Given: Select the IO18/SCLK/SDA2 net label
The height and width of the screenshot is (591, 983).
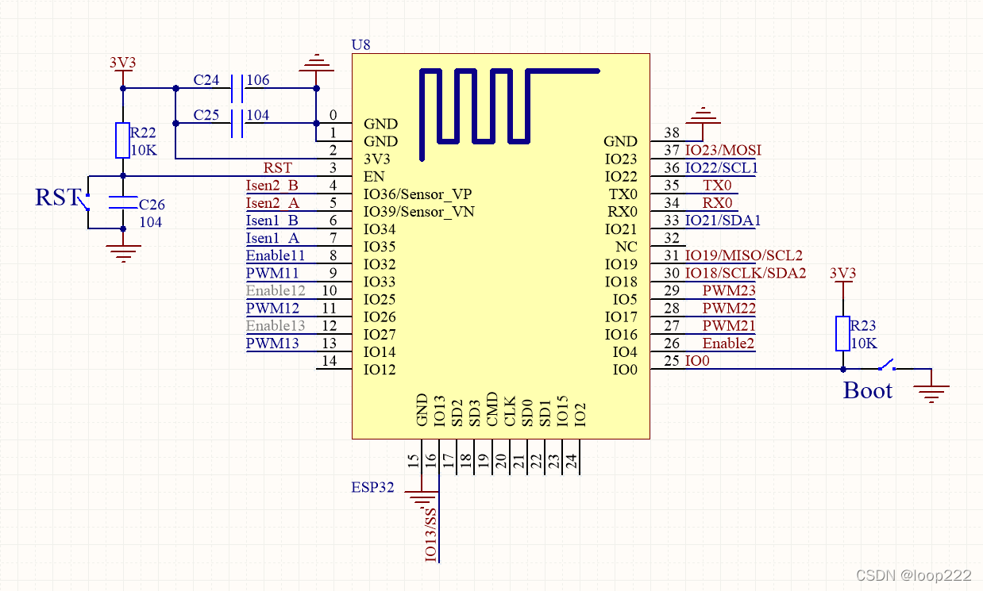Looking at the screenshot, I should pyautogui.click(x=746, y=272).
